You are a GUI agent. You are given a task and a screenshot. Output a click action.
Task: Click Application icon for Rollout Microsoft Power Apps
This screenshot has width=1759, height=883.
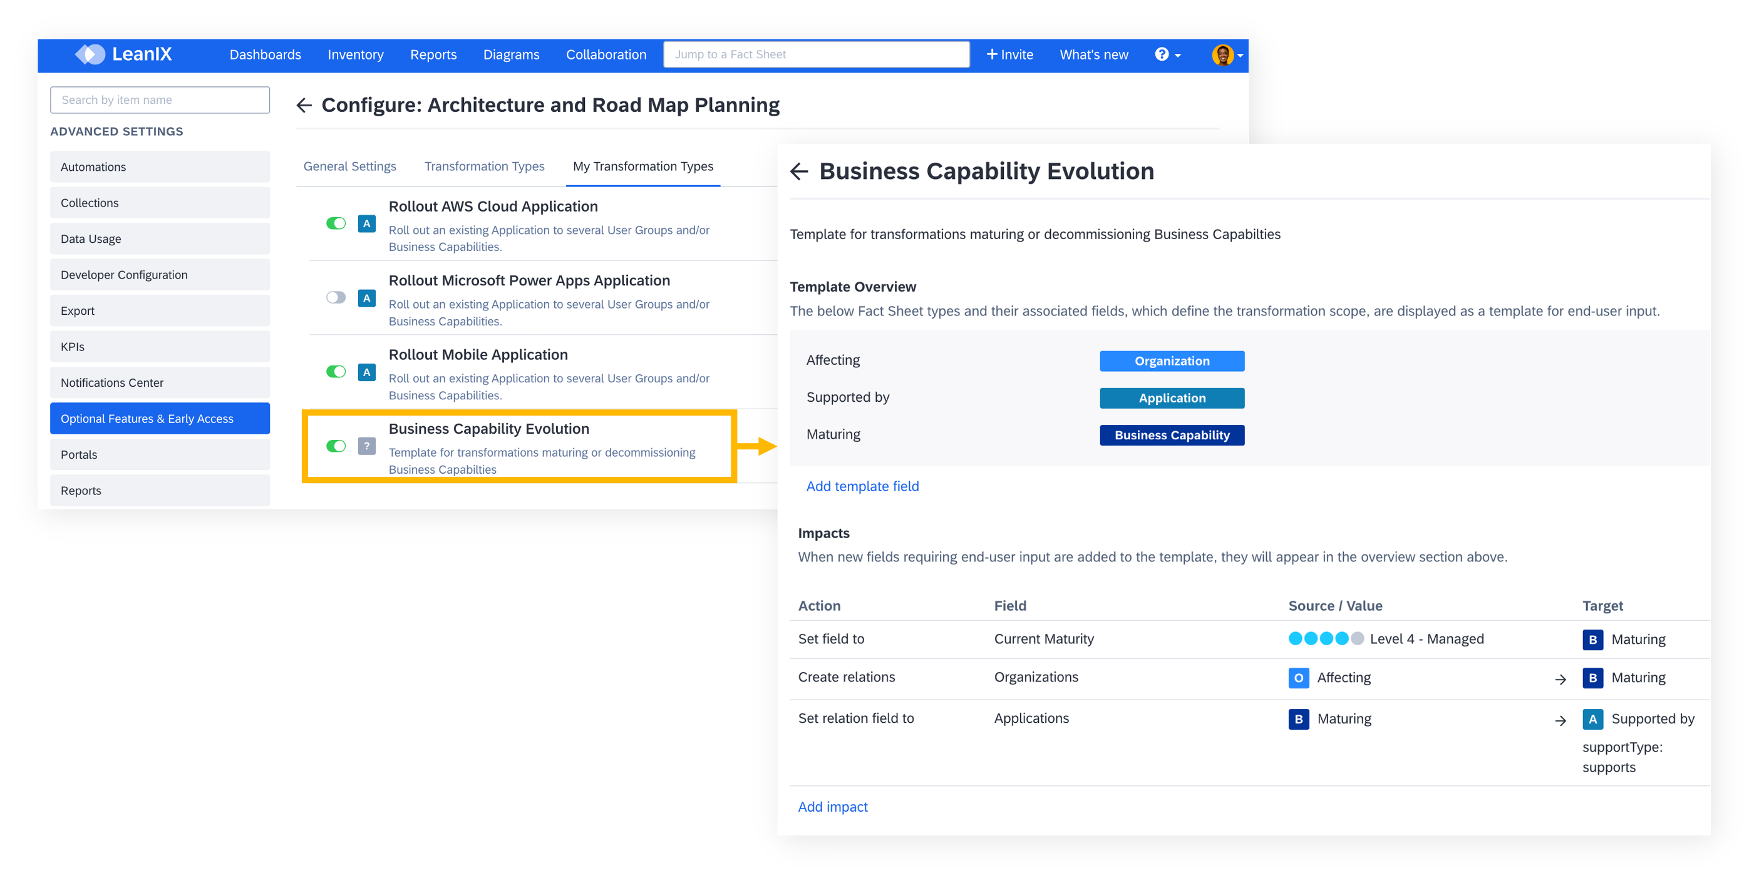pyautogui.click(x=367, y=299)
